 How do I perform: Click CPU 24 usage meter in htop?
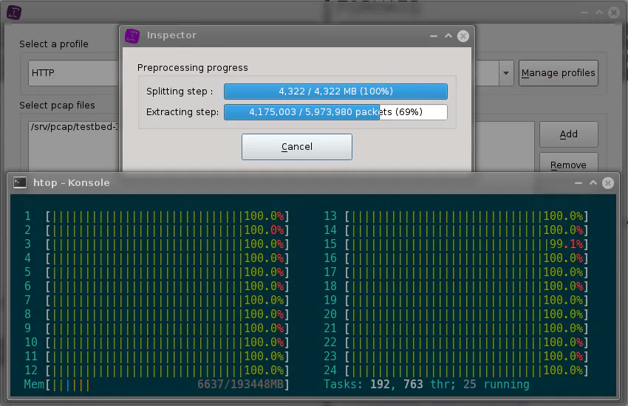pos(457,370)
